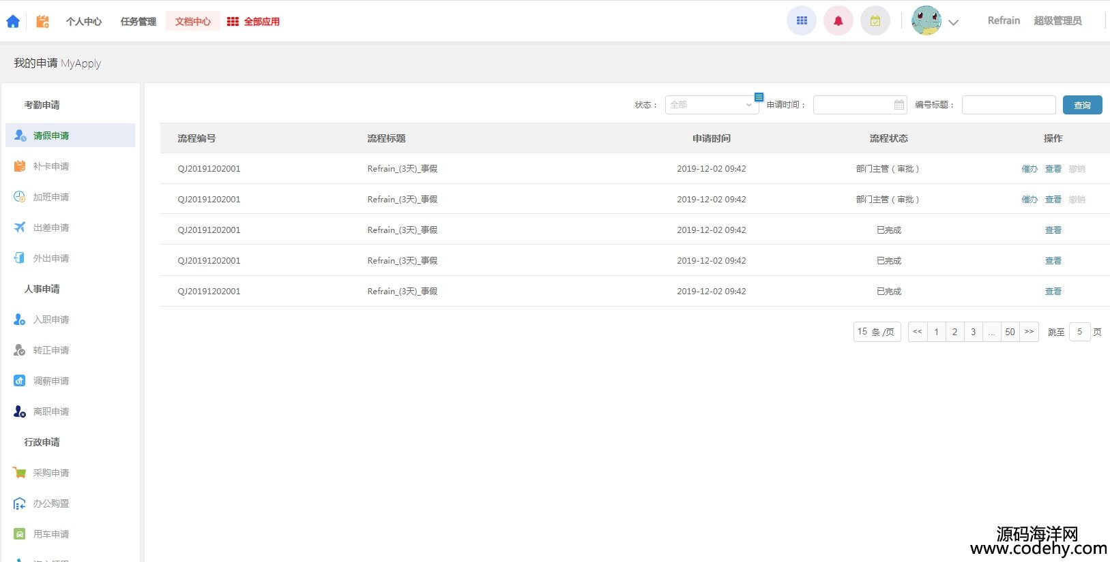The image size is (1110, 562).
Task: Click the 加班申请 clock icon
Action: pos(20,197)
